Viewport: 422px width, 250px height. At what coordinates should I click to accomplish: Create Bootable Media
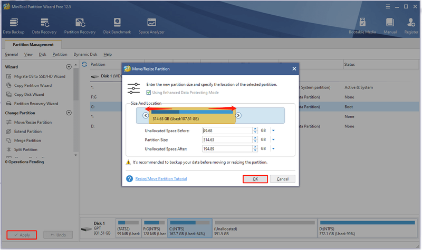pos(362,26)
